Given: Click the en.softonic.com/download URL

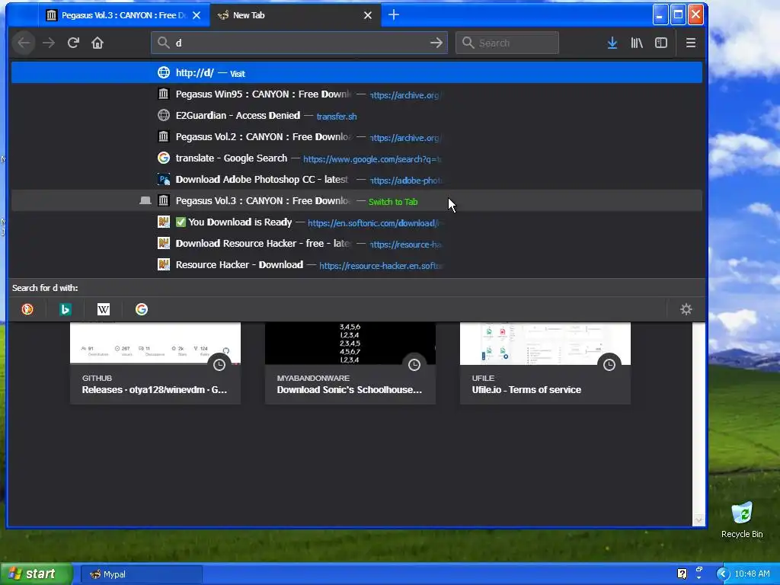Looking at the screenshot, I should click(375, 223).
